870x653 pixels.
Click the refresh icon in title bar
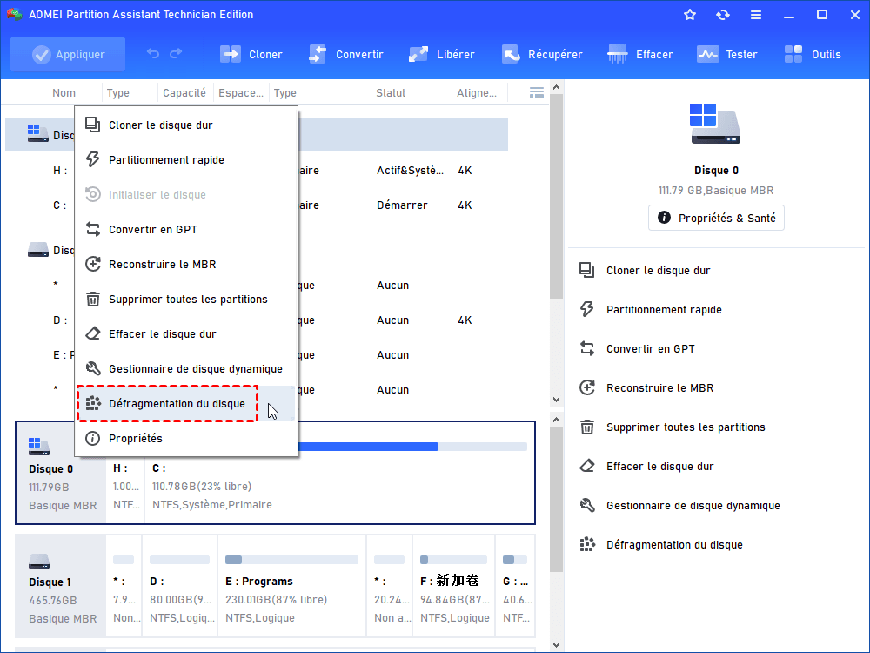point(722,15)
